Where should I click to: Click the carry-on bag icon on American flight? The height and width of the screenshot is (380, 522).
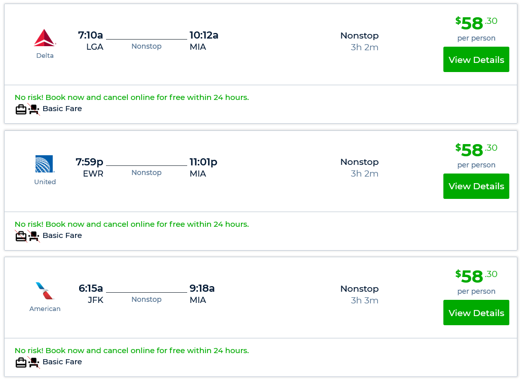pos(21,362)
